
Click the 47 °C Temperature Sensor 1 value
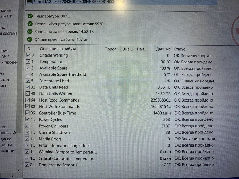[x=166, y=165]
